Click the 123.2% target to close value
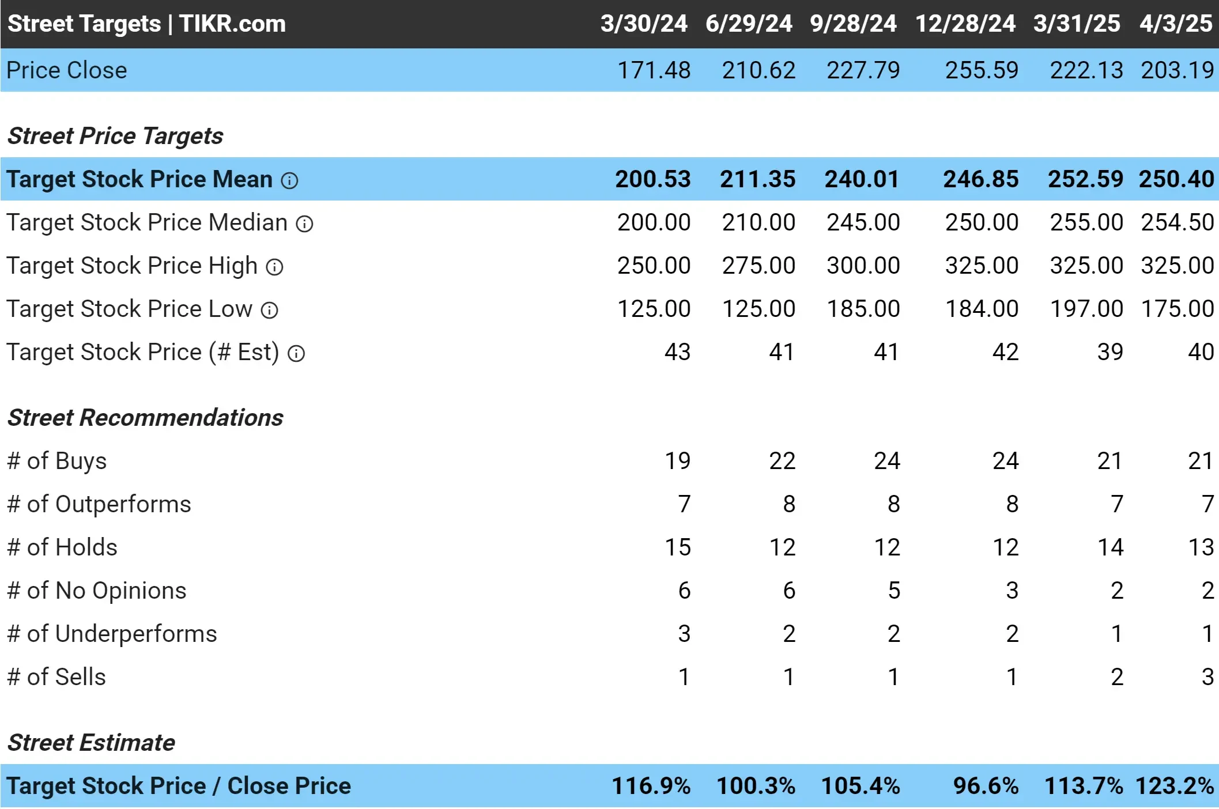 pyautogui.click(x=1174, y=786)
